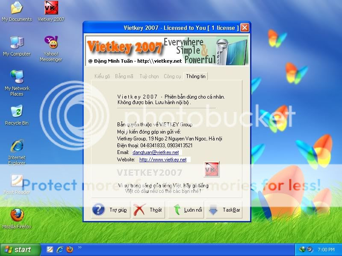Click the Vietkey 2007 banner image
Viewport: 342px width, 256px height.
pos(167,51)
